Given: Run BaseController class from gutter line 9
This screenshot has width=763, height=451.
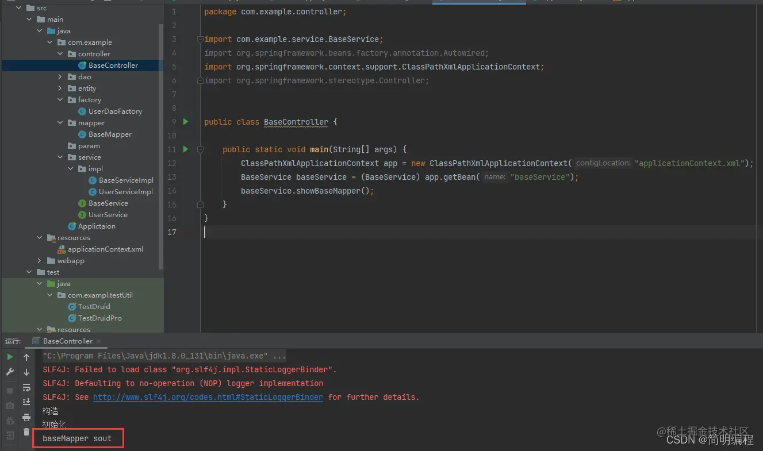Looking at the screenshot, I should coord(186,122).
